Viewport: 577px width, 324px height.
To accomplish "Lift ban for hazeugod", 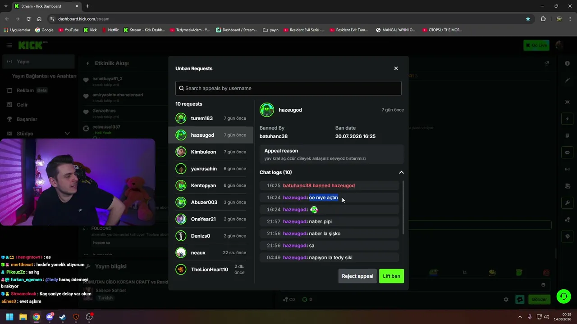I will point(391,276).
